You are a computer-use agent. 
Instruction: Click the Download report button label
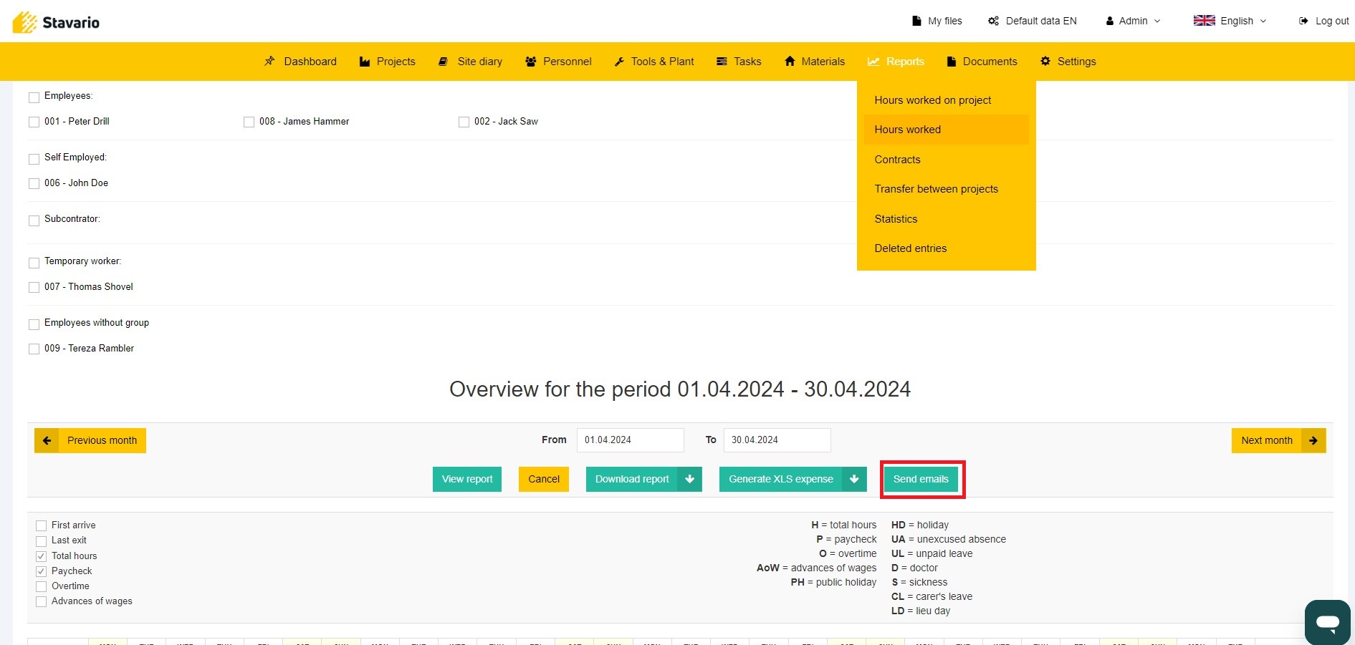[x=632, y=479]
